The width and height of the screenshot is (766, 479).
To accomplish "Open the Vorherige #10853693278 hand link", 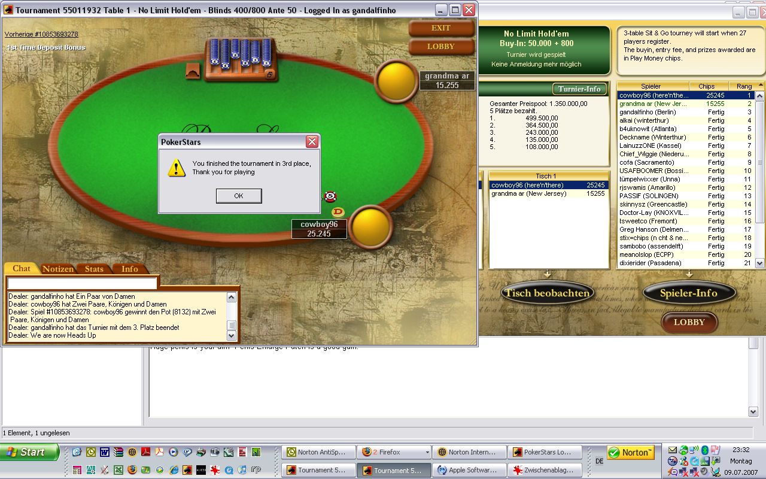I will tap(41, 34).
